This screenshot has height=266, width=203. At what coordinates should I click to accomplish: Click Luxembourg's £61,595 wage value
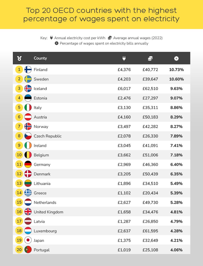point(150,231)
